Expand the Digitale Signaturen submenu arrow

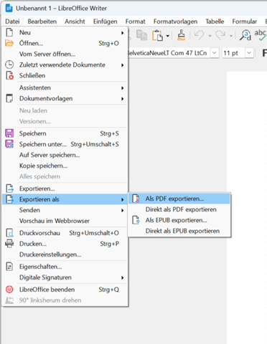(122, 277)
